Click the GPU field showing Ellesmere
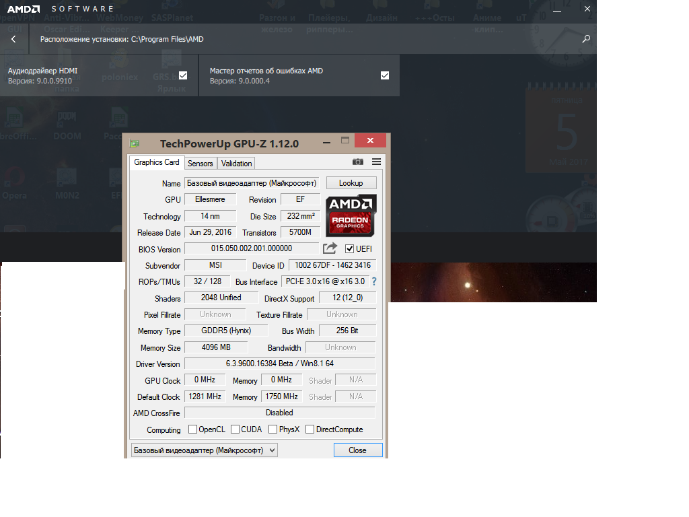Viewport: 689px width, 517px height. tap(211, 199)
